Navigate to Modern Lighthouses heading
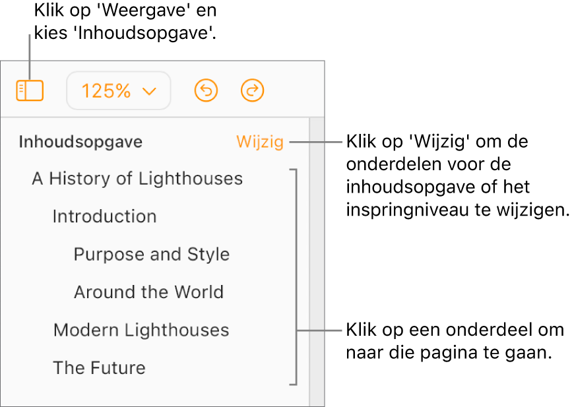572x407 pixels. pos(141,330)
